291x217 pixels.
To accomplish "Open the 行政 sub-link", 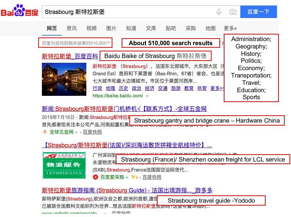I will tap(97, 88).
